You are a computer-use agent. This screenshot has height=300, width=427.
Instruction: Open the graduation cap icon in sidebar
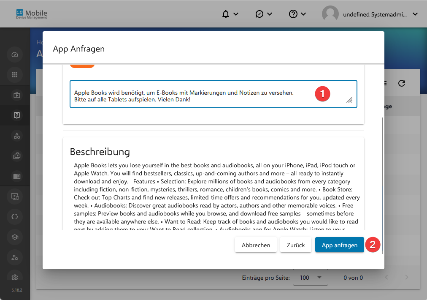click(x=15, y=237)
